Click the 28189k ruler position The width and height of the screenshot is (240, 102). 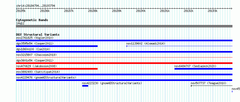point(117,11)
